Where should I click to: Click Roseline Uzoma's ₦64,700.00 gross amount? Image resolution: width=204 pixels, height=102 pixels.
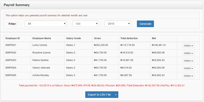(x=100, y=53)
